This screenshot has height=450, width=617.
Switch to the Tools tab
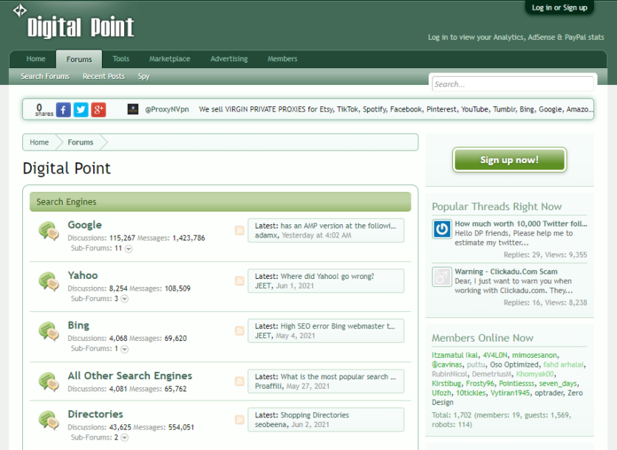pyautogui.click(x=120, y=59)
